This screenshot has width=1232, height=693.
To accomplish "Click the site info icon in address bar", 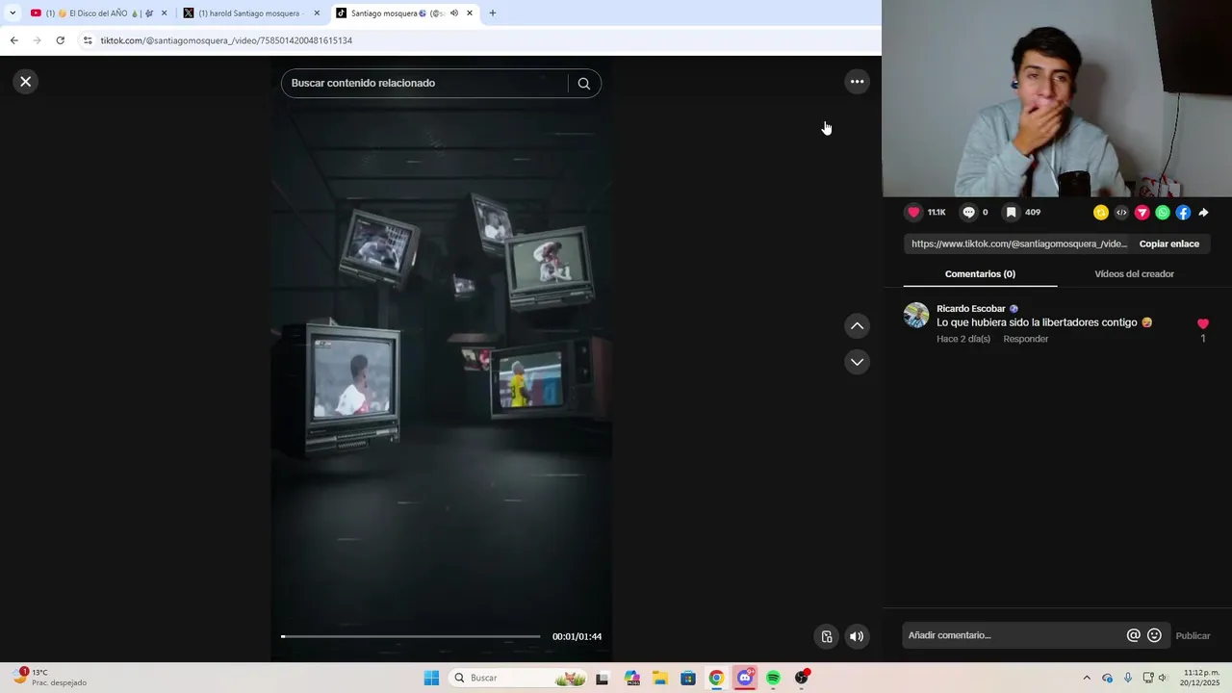I will tap(88, 40).
